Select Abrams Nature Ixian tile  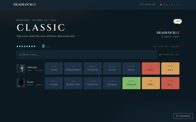click(x=112, y=68)
